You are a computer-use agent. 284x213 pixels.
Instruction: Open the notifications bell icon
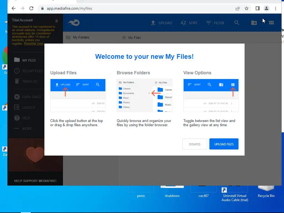[x=57, y=21]
